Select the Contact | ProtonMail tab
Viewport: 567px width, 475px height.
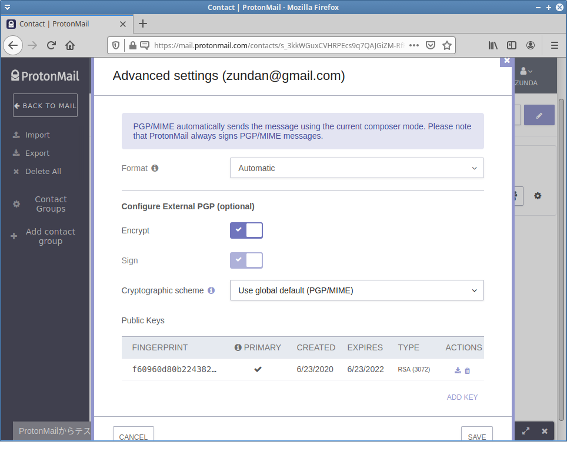tap(67, 24)
